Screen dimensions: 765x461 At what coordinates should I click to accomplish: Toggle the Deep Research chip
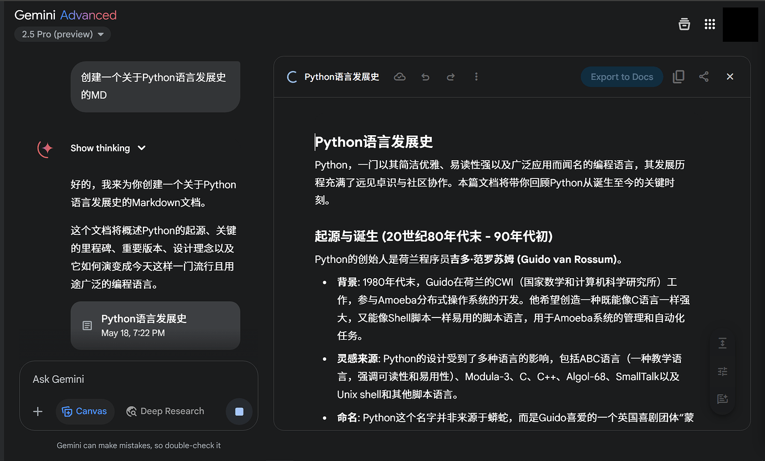coord(165,411)
